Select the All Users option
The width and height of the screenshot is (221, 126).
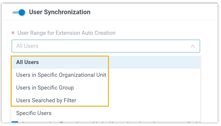point(106,62)
